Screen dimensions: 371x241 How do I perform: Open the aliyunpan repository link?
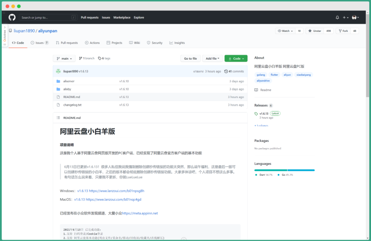pyautogui.click(x=47, y=31)
